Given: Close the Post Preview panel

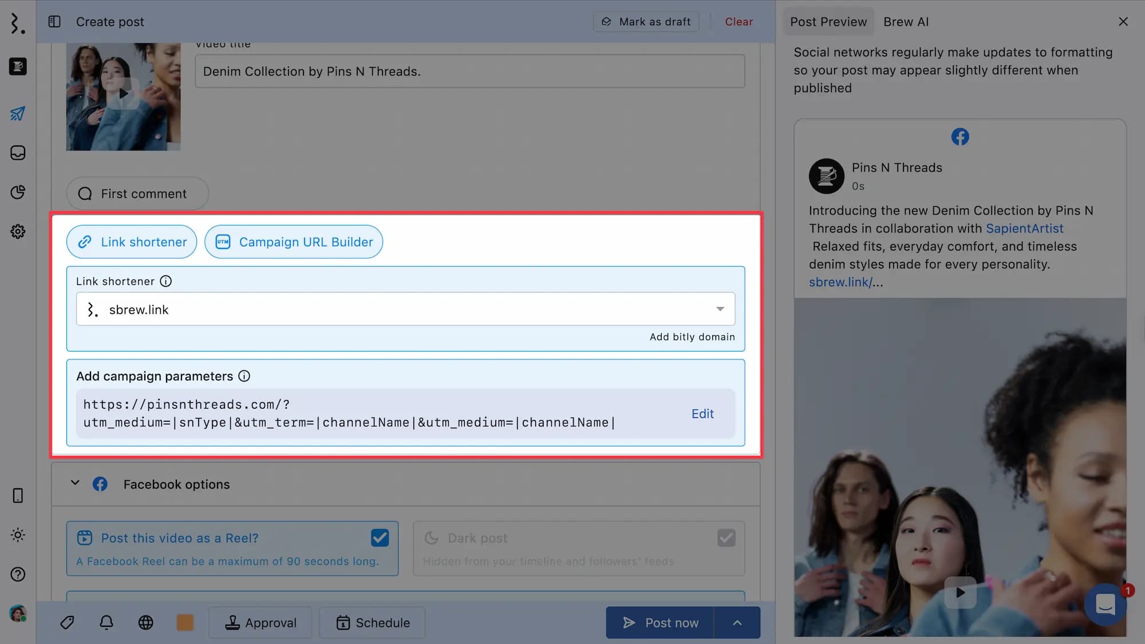Looking at the screenshot, I should (x=1123, y=22).
